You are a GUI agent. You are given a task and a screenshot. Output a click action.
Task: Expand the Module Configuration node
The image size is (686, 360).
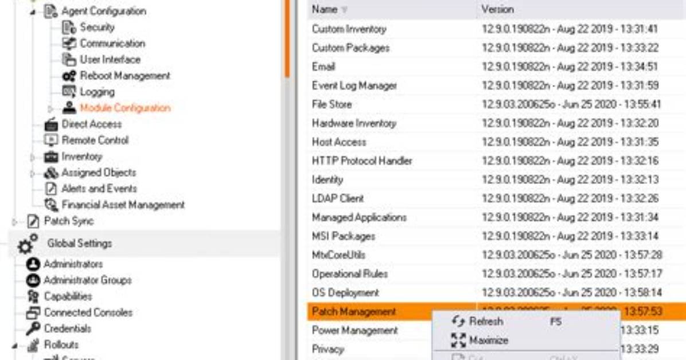pos(50,108)
